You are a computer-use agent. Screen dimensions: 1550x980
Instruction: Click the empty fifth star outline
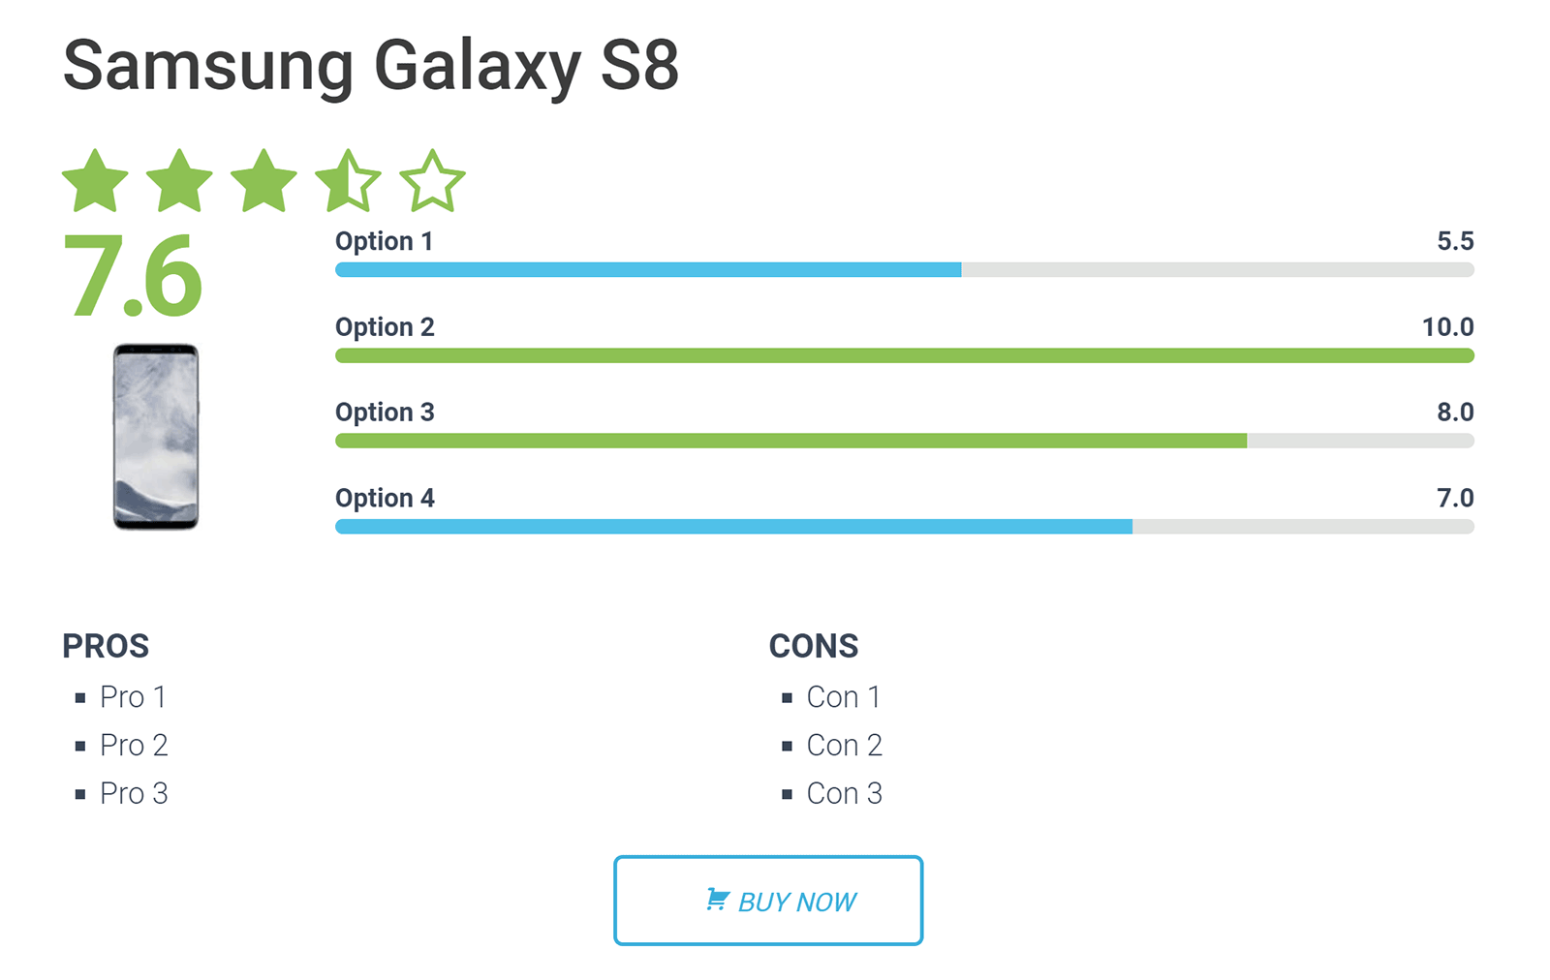[432, 181]
